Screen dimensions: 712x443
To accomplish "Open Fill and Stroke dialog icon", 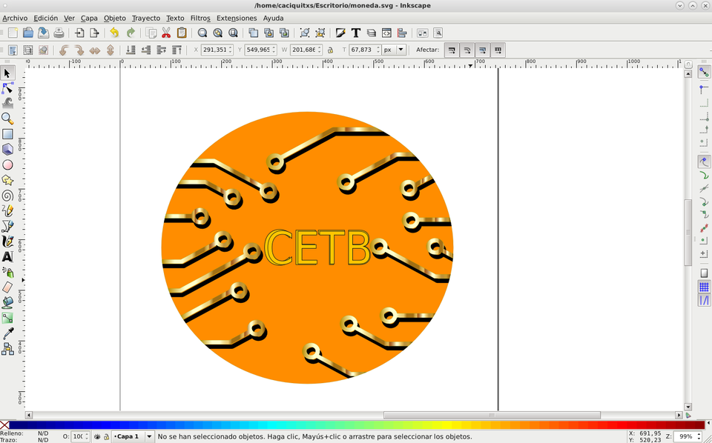I will (x=340, y=33).
